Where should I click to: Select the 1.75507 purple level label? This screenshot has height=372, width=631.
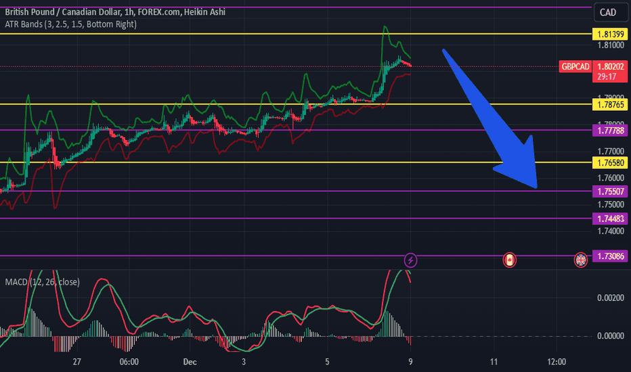pos(610,191)
